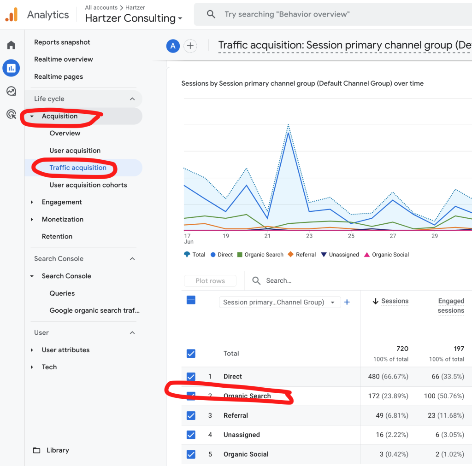The width and height of the screenshot is (472, 466).
Task: Click the Plot rows button
Action: click(210, 281)
